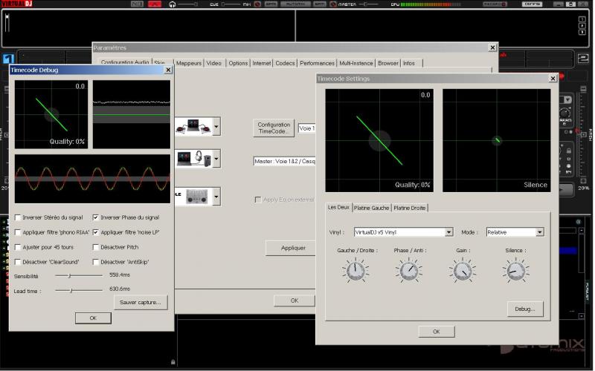Viewport: 595px width, 371px height.
Task: Enable Inverser Stéréo du signal checkbox
Action: (19, 217)
